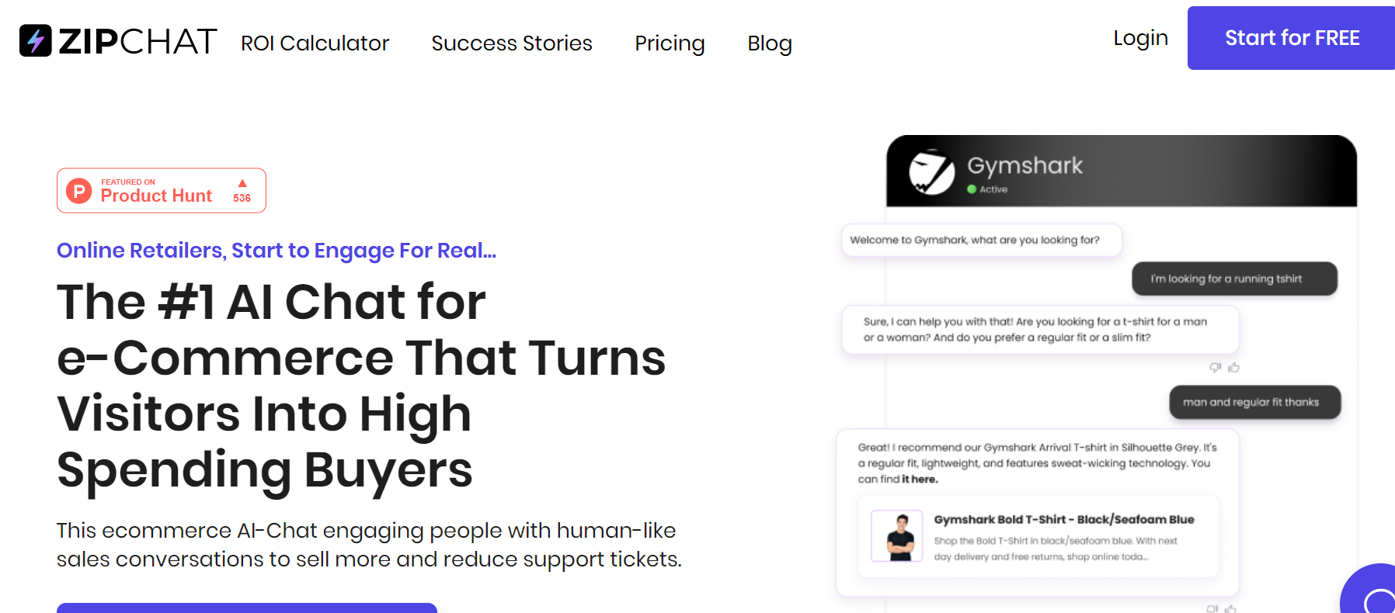
Task: Click the thumbs down icon under the fit question
Action: 1213,367
